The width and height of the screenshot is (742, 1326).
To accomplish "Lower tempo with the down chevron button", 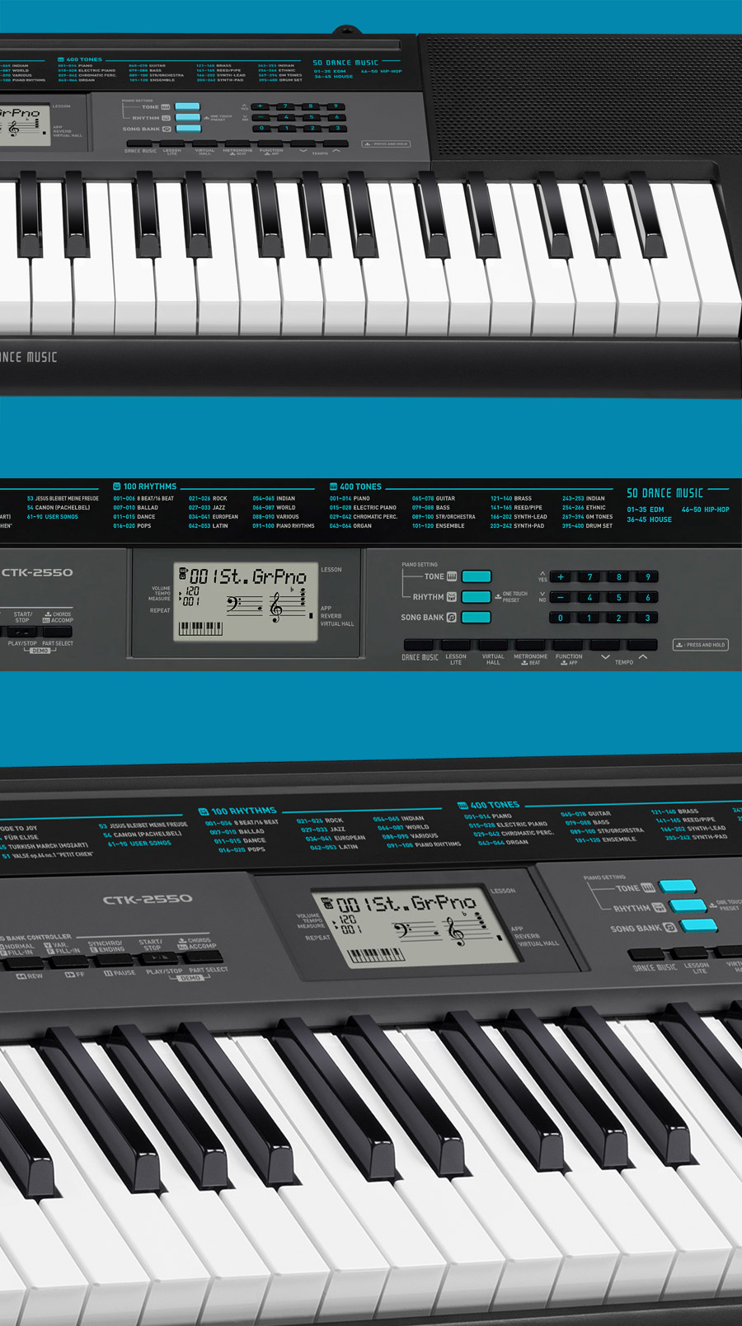I will coord(605,645).
